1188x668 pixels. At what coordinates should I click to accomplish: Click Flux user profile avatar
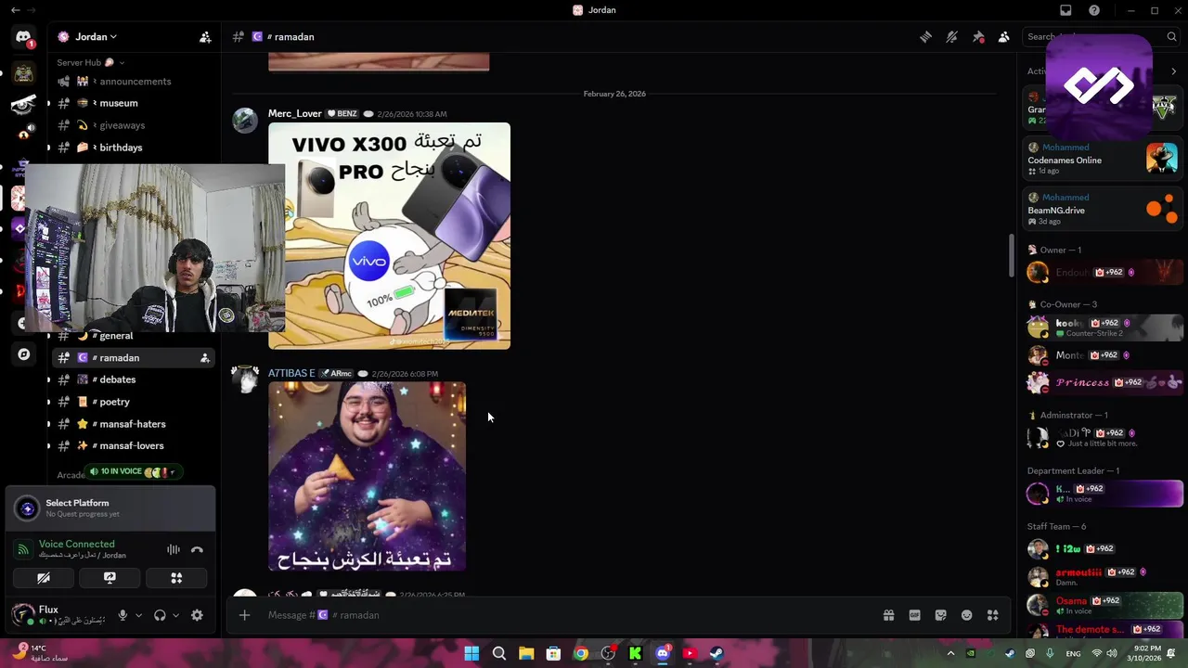(x=22, y=614)
